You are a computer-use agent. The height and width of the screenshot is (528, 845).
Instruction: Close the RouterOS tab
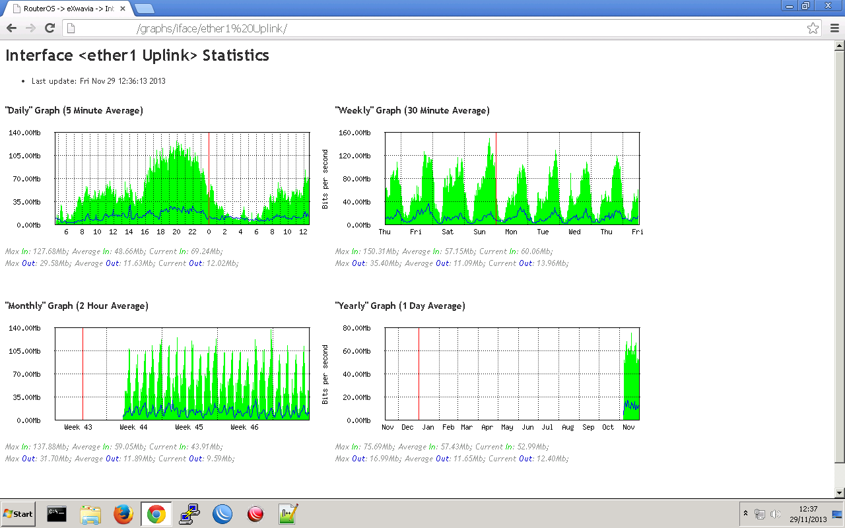123,9
